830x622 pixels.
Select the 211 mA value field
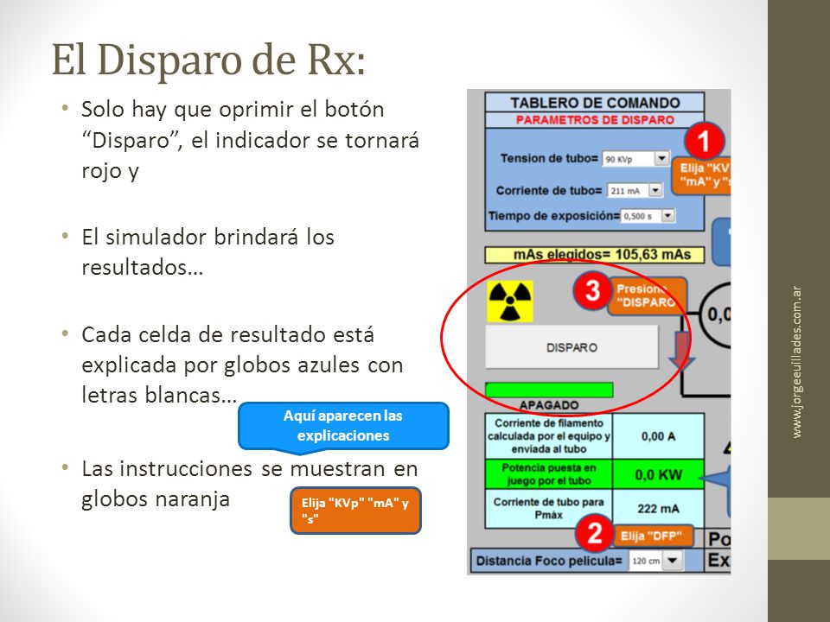point(628,190)
